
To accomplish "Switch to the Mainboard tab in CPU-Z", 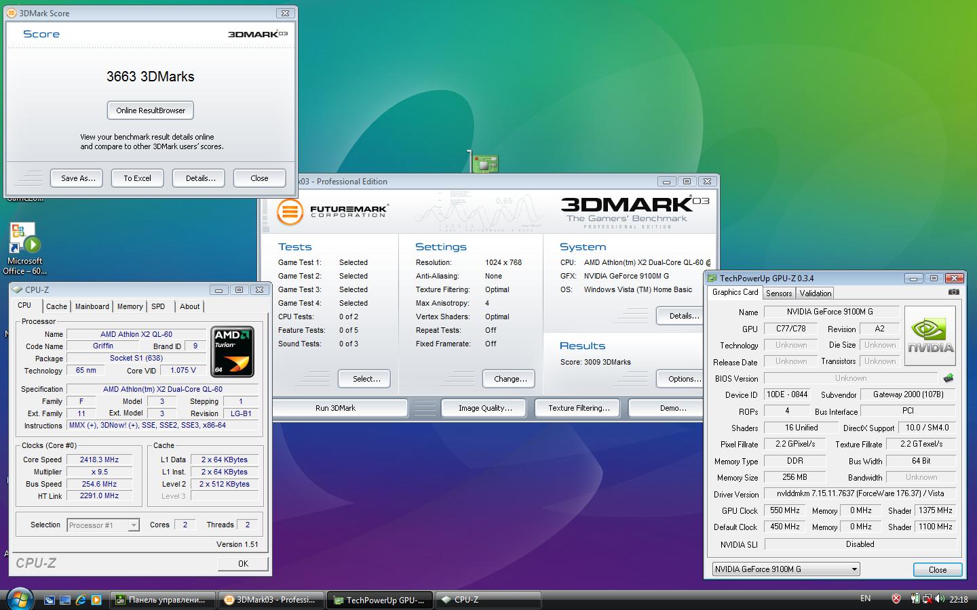I will 92,306.
